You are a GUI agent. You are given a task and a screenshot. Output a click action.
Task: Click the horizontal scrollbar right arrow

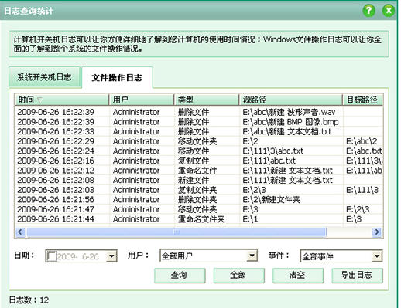(x=377, y=232)
